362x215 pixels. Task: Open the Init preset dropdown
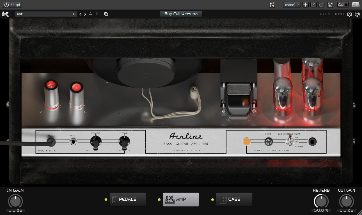pos(46,14)
